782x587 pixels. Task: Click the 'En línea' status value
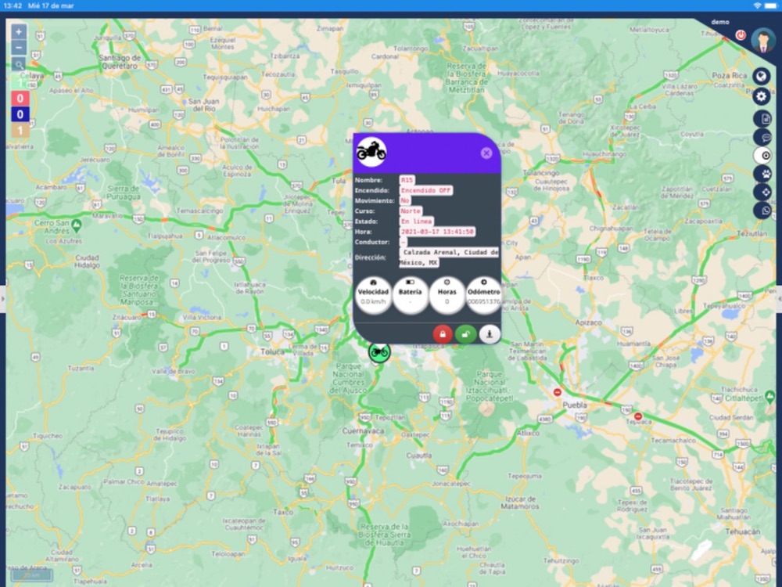417,221
